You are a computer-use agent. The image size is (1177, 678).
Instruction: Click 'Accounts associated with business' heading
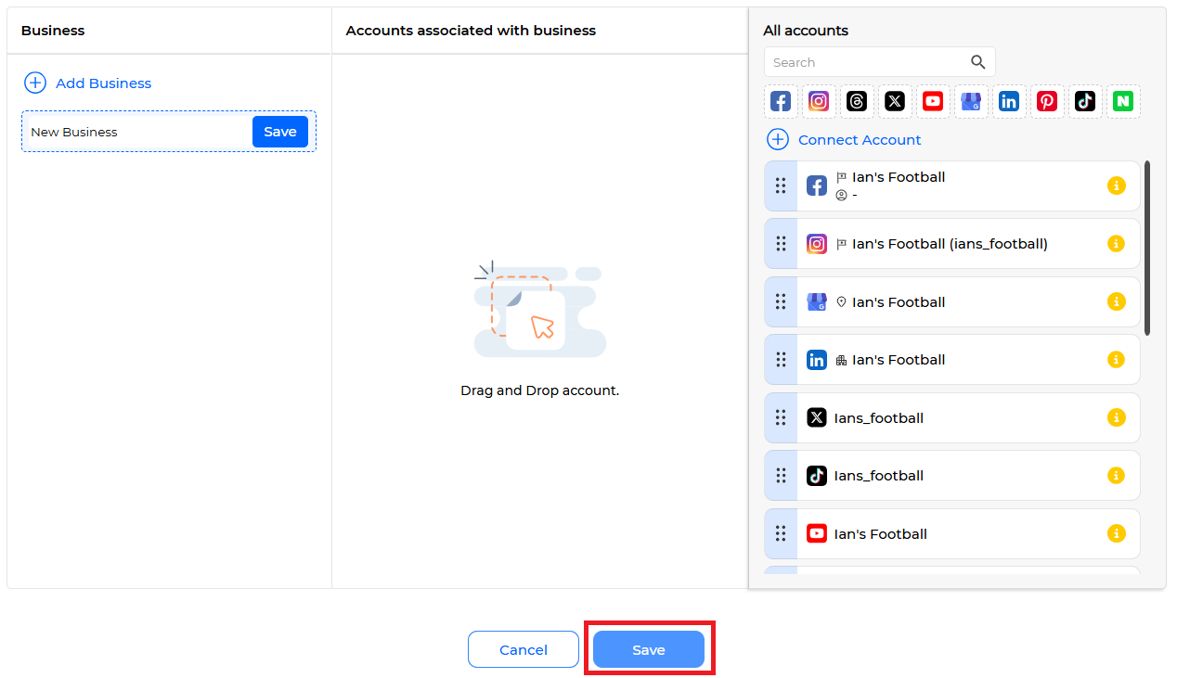coord(471,31)
